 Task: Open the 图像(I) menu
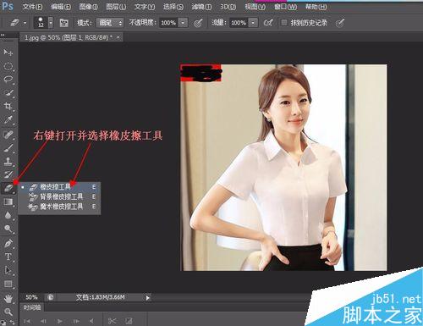[88, 6]
